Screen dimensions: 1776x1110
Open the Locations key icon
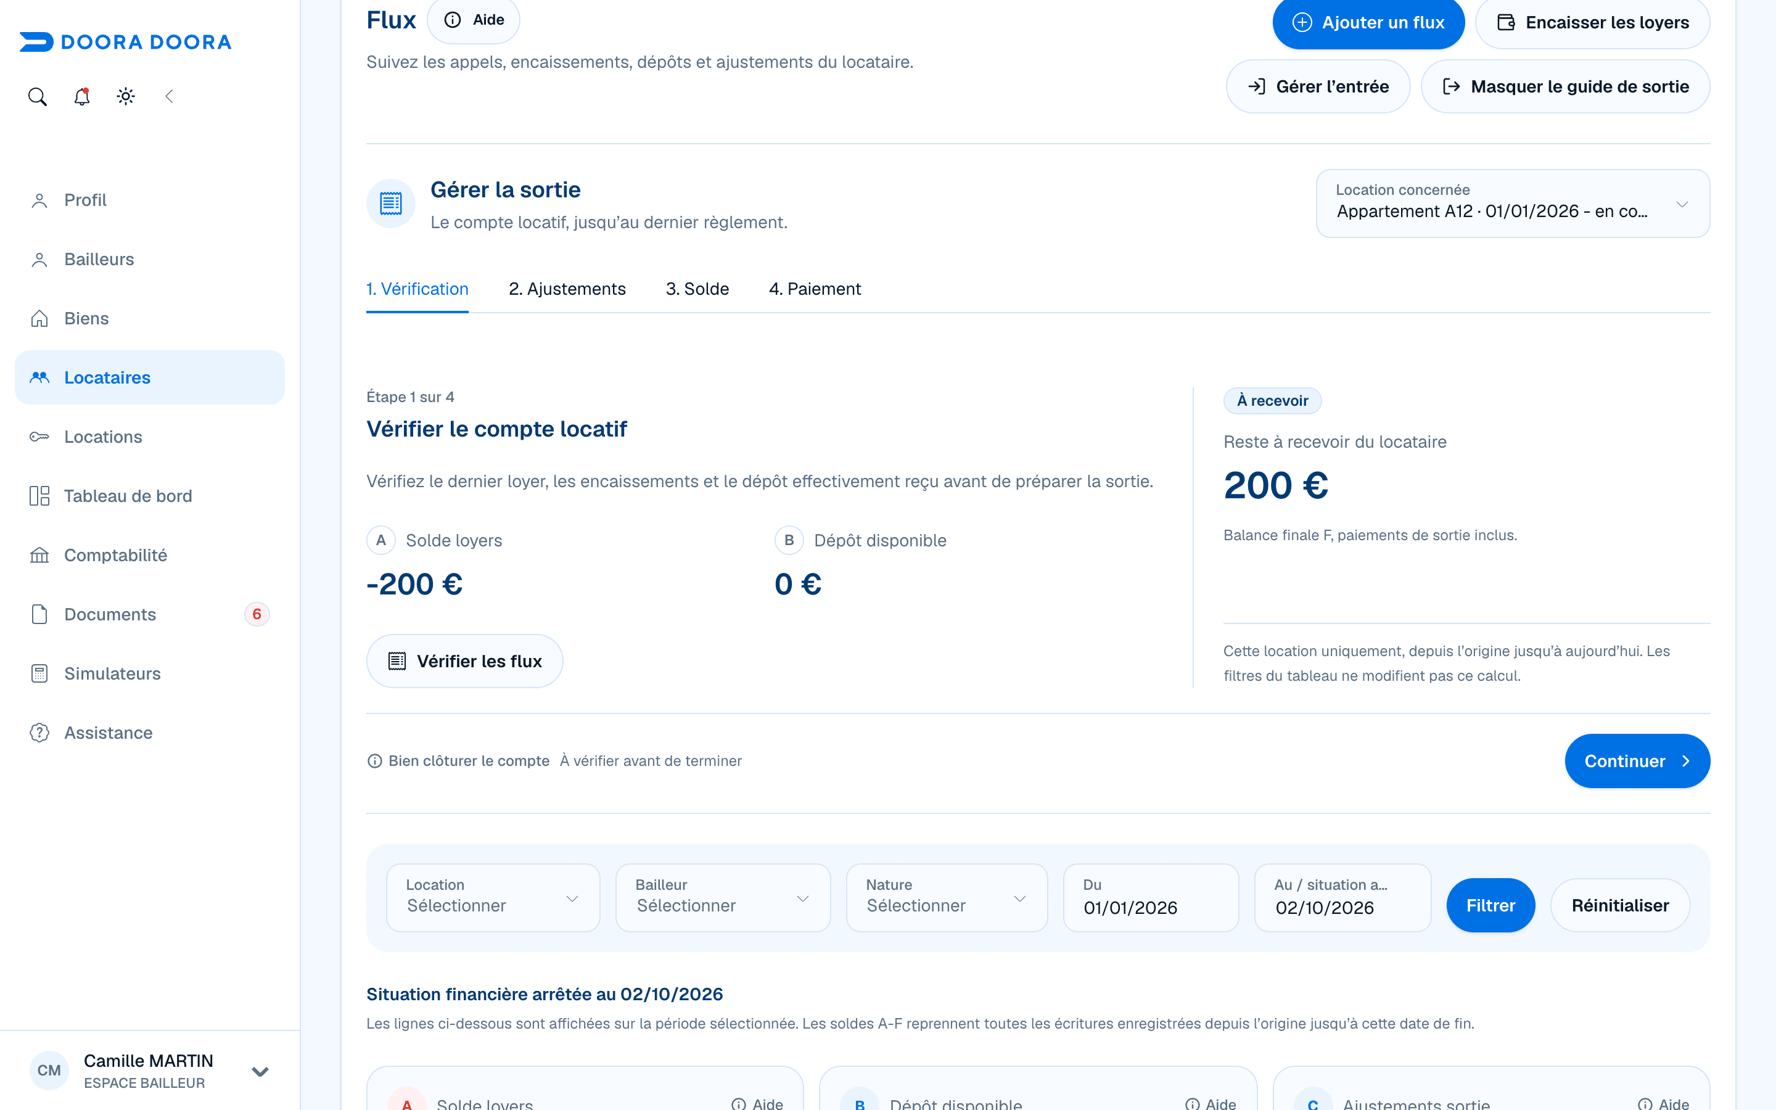39,437
